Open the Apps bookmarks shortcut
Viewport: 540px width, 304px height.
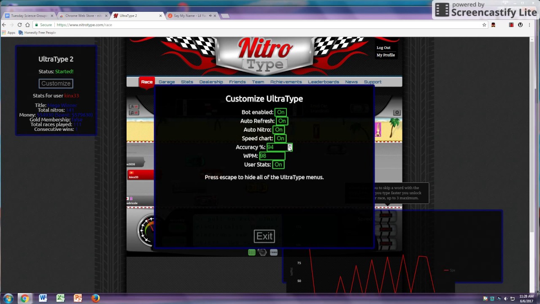(8, 33)
